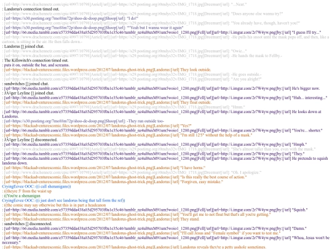
Task: Click the line "Landorus's connection timed out."
Action: click(31, 9)
